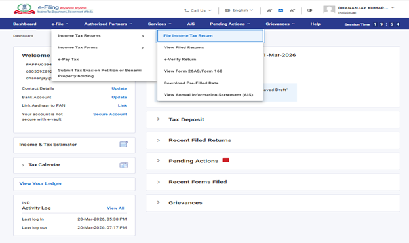Click Link for Aadhaar to PAN
This screenshot has width=409, height=243.
coord(122,105)
